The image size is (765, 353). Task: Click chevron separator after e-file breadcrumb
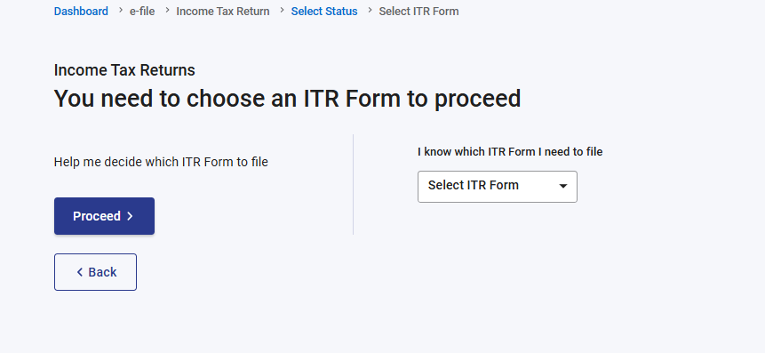pyautogui.click(x=167, y=10)
